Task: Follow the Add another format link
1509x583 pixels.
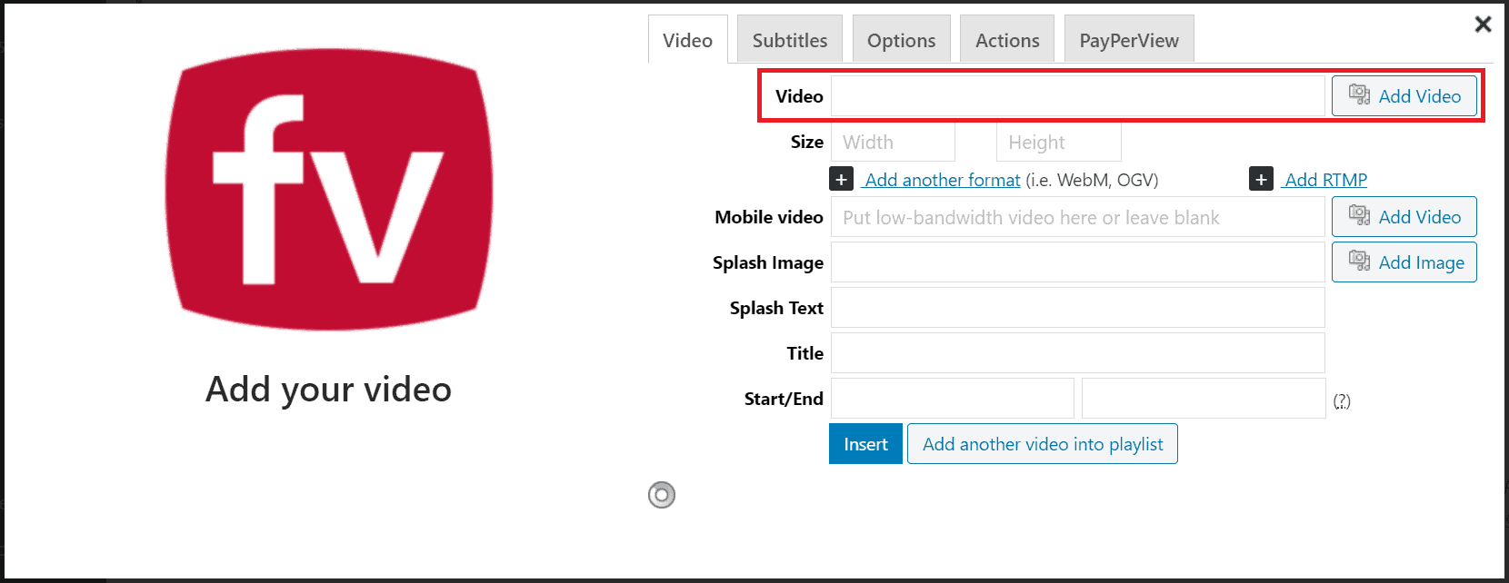Action: coord(942,180)
